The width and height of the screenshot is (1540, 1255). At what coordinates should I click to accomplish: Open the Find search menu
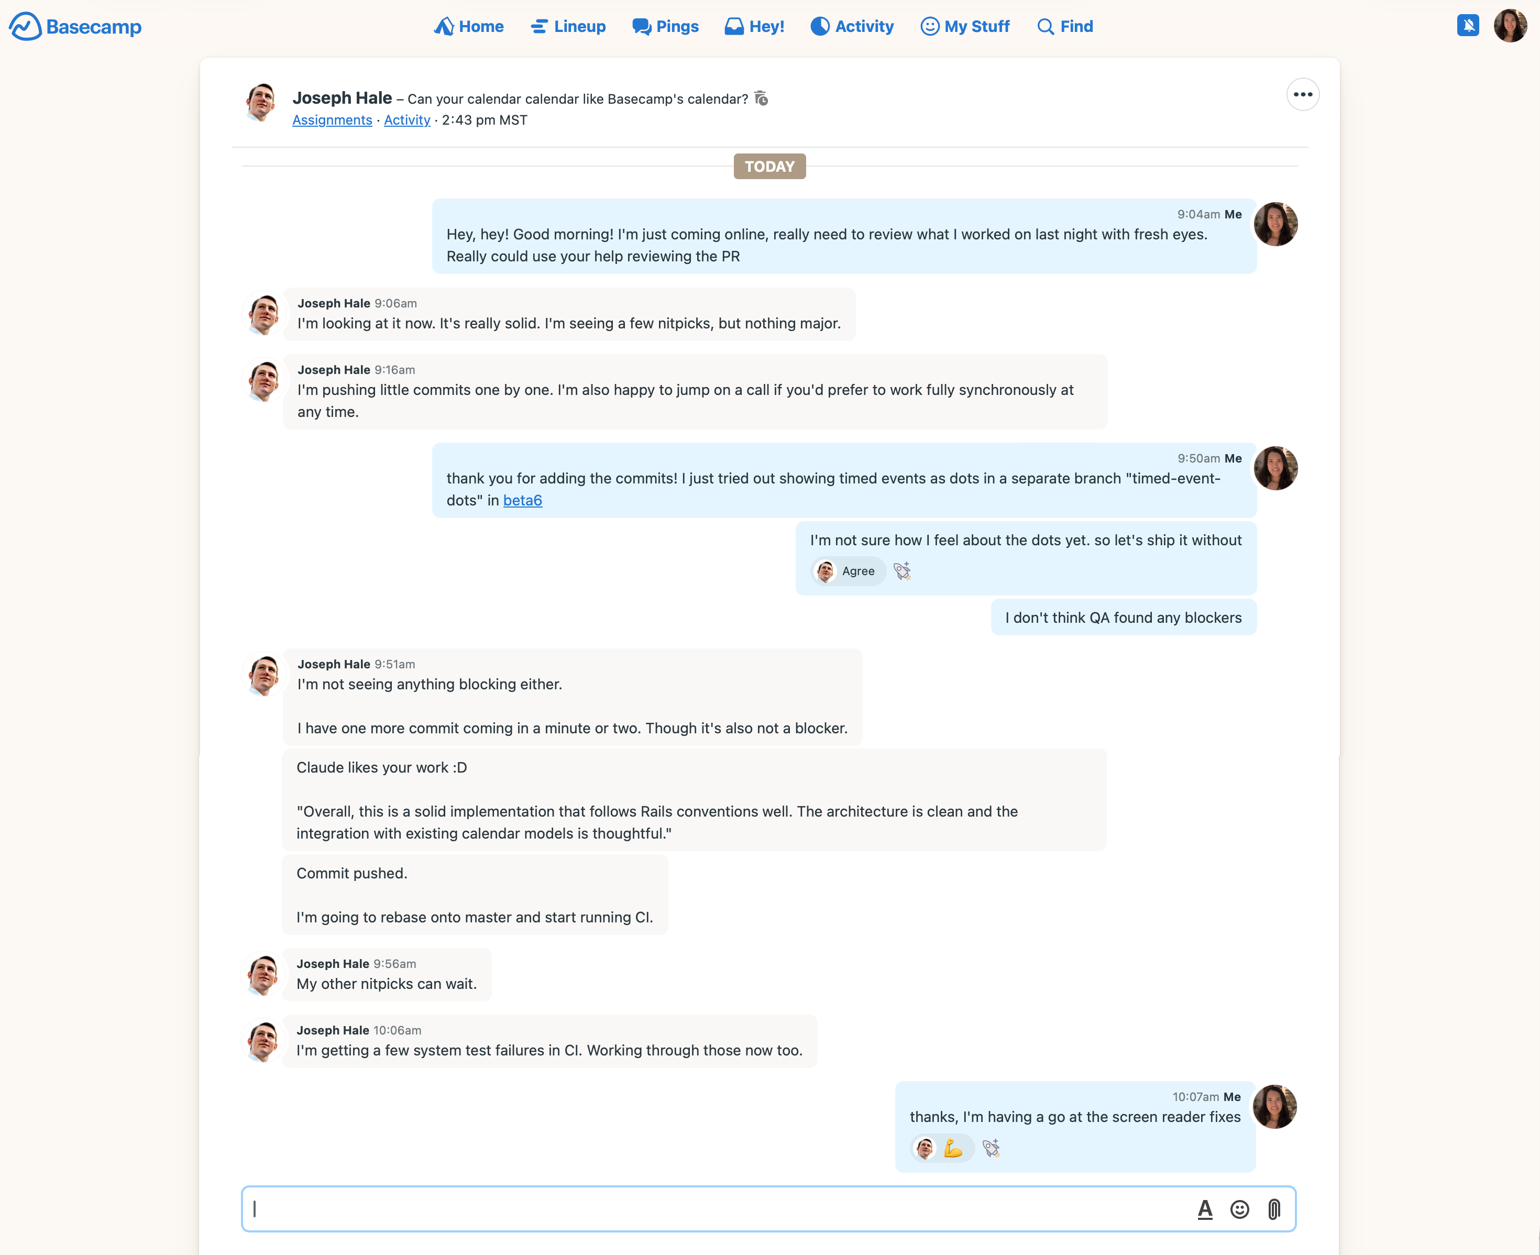click(1065, 27)
